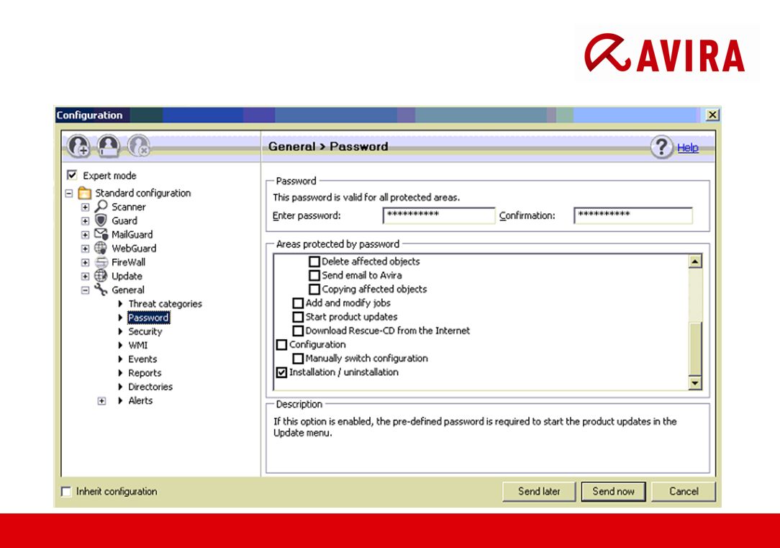Click the Scanner label in tree

tap(128, 207)
